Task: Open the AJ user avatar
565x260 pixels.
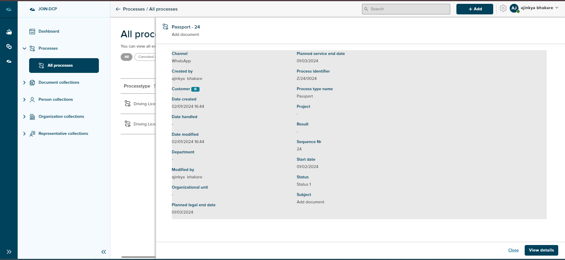Action: coord(514,9)
